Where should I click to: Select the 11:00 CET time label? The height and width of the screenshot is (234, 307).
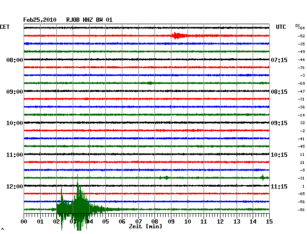click(x=15, y=155)
